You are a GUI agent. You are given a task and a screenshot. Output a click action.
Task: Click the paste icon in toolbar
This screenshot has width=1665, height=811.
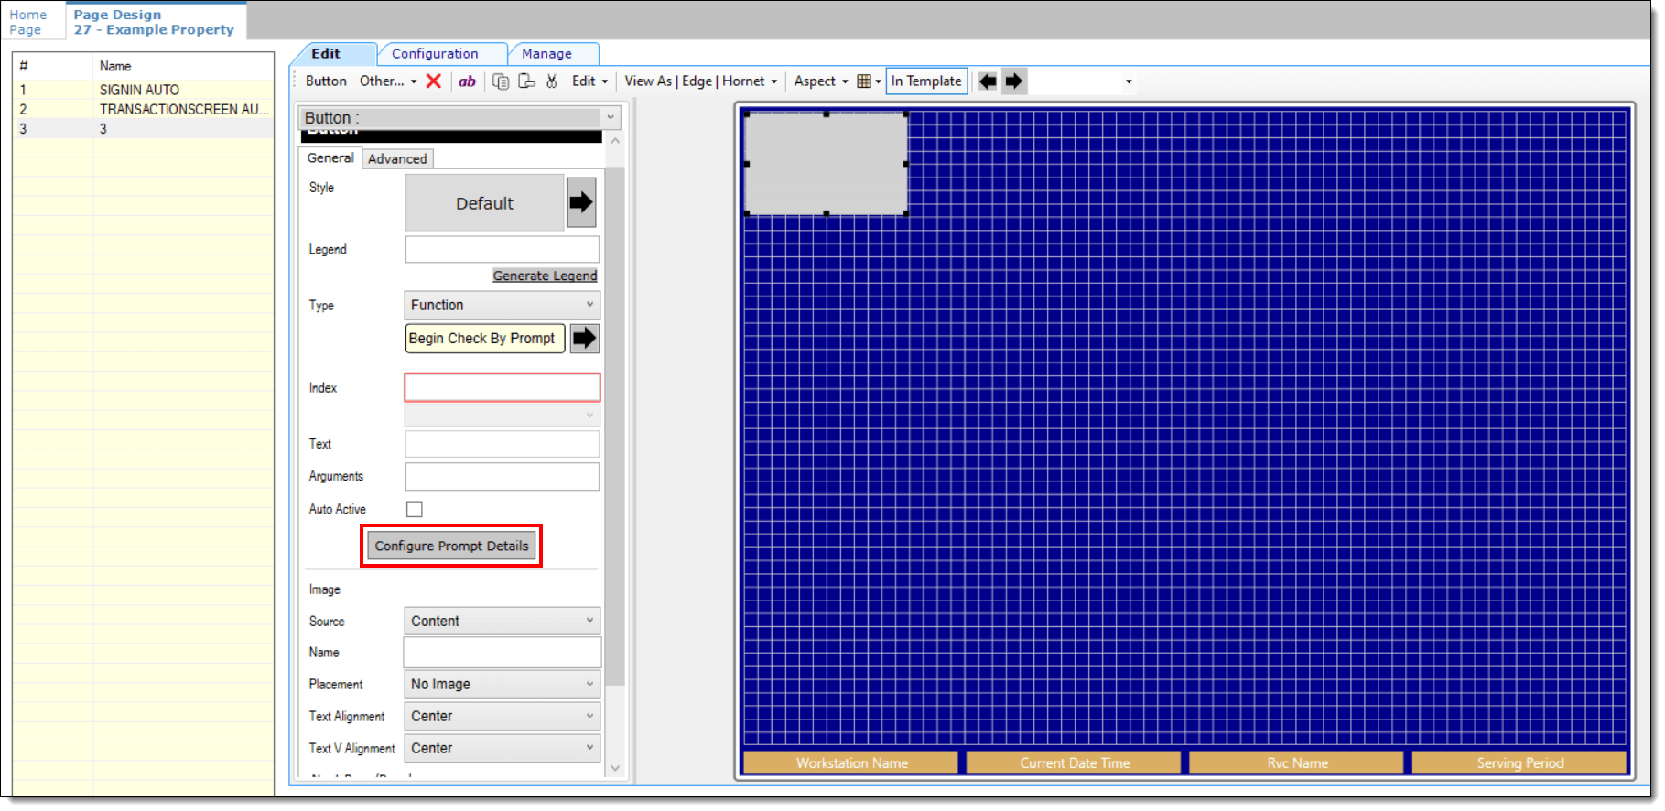point(526,81)
